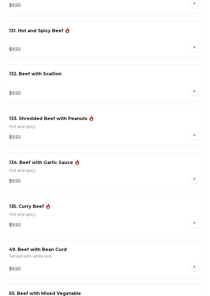The image size is (210, 296).
Task: Click flame icon by Beef with Garlic Sauce
Action: [77, 162]
